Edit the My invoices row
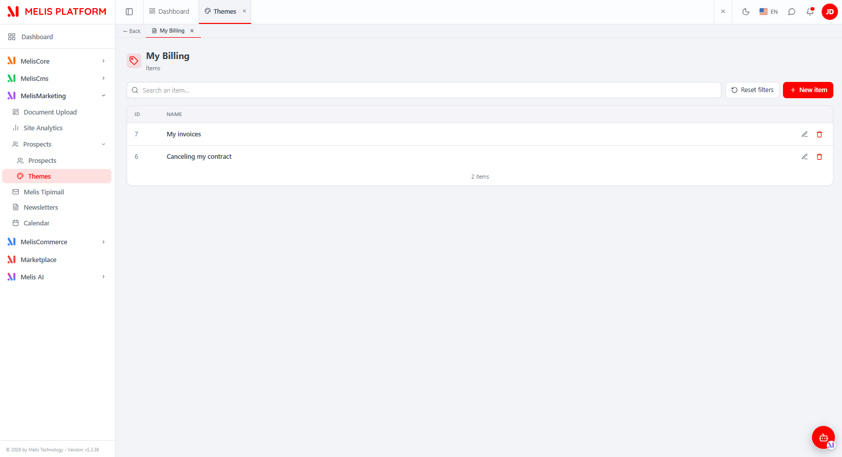Screen dimensions: 842x457 [805, 134]
